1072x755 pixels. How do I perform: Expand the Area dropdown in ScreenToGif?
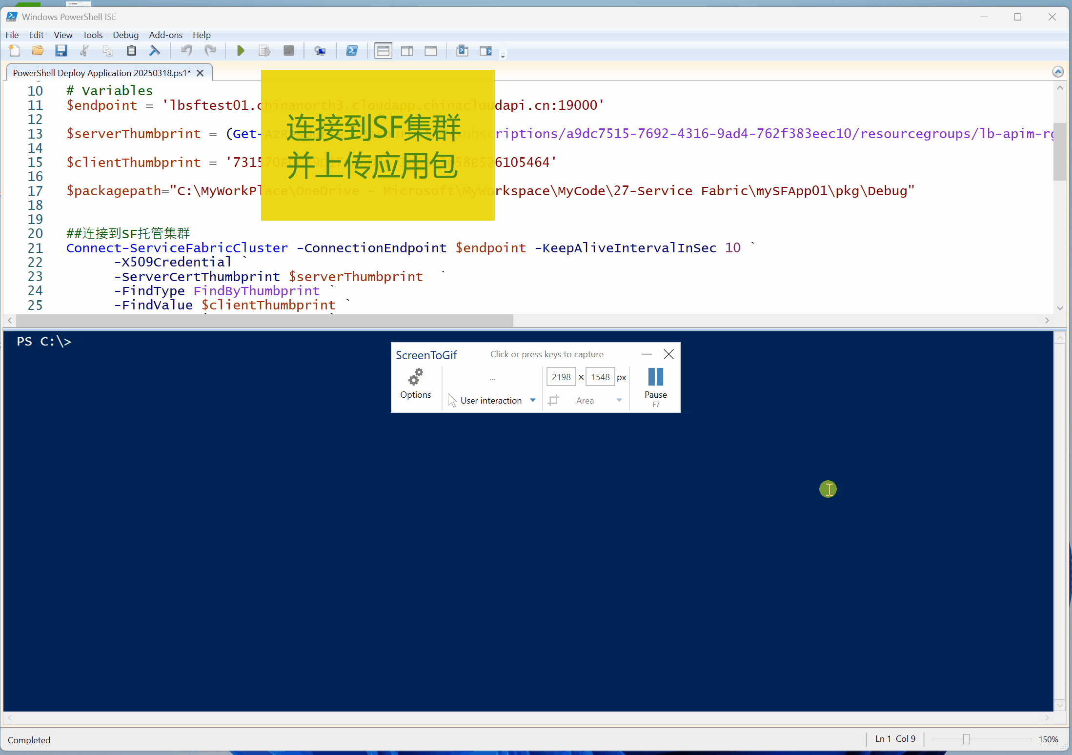(x=619, y=400)
